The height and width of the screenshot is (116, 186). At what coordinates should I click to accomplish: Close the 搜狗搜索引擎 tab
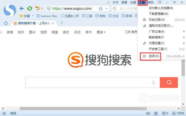(53, 23)
